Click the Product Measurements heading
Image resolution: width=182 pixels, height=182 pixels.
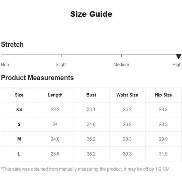tap(37, 78)
